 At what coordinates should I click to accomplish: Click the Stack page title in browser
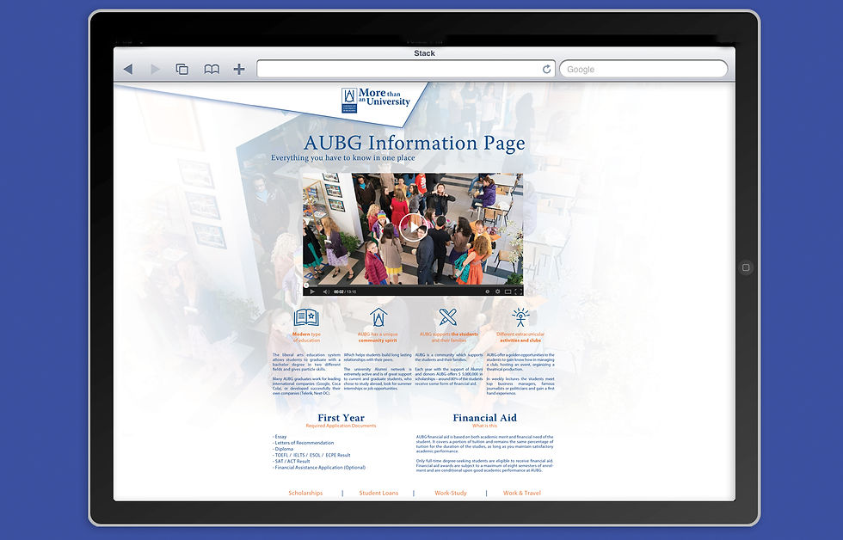(424, 53)
